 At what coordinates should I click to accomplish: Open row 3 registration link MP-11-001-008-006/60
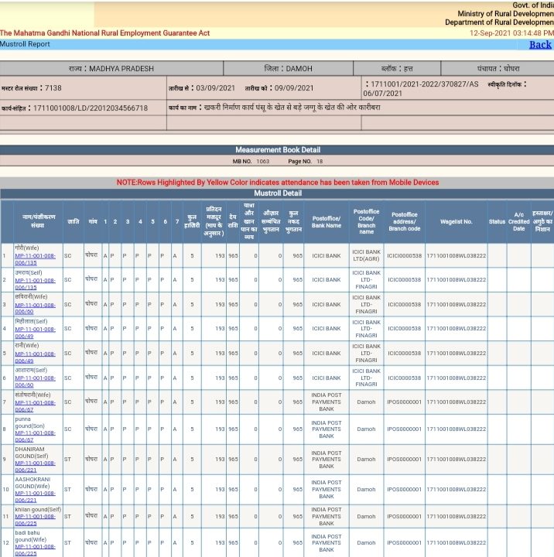pos(35,309)
